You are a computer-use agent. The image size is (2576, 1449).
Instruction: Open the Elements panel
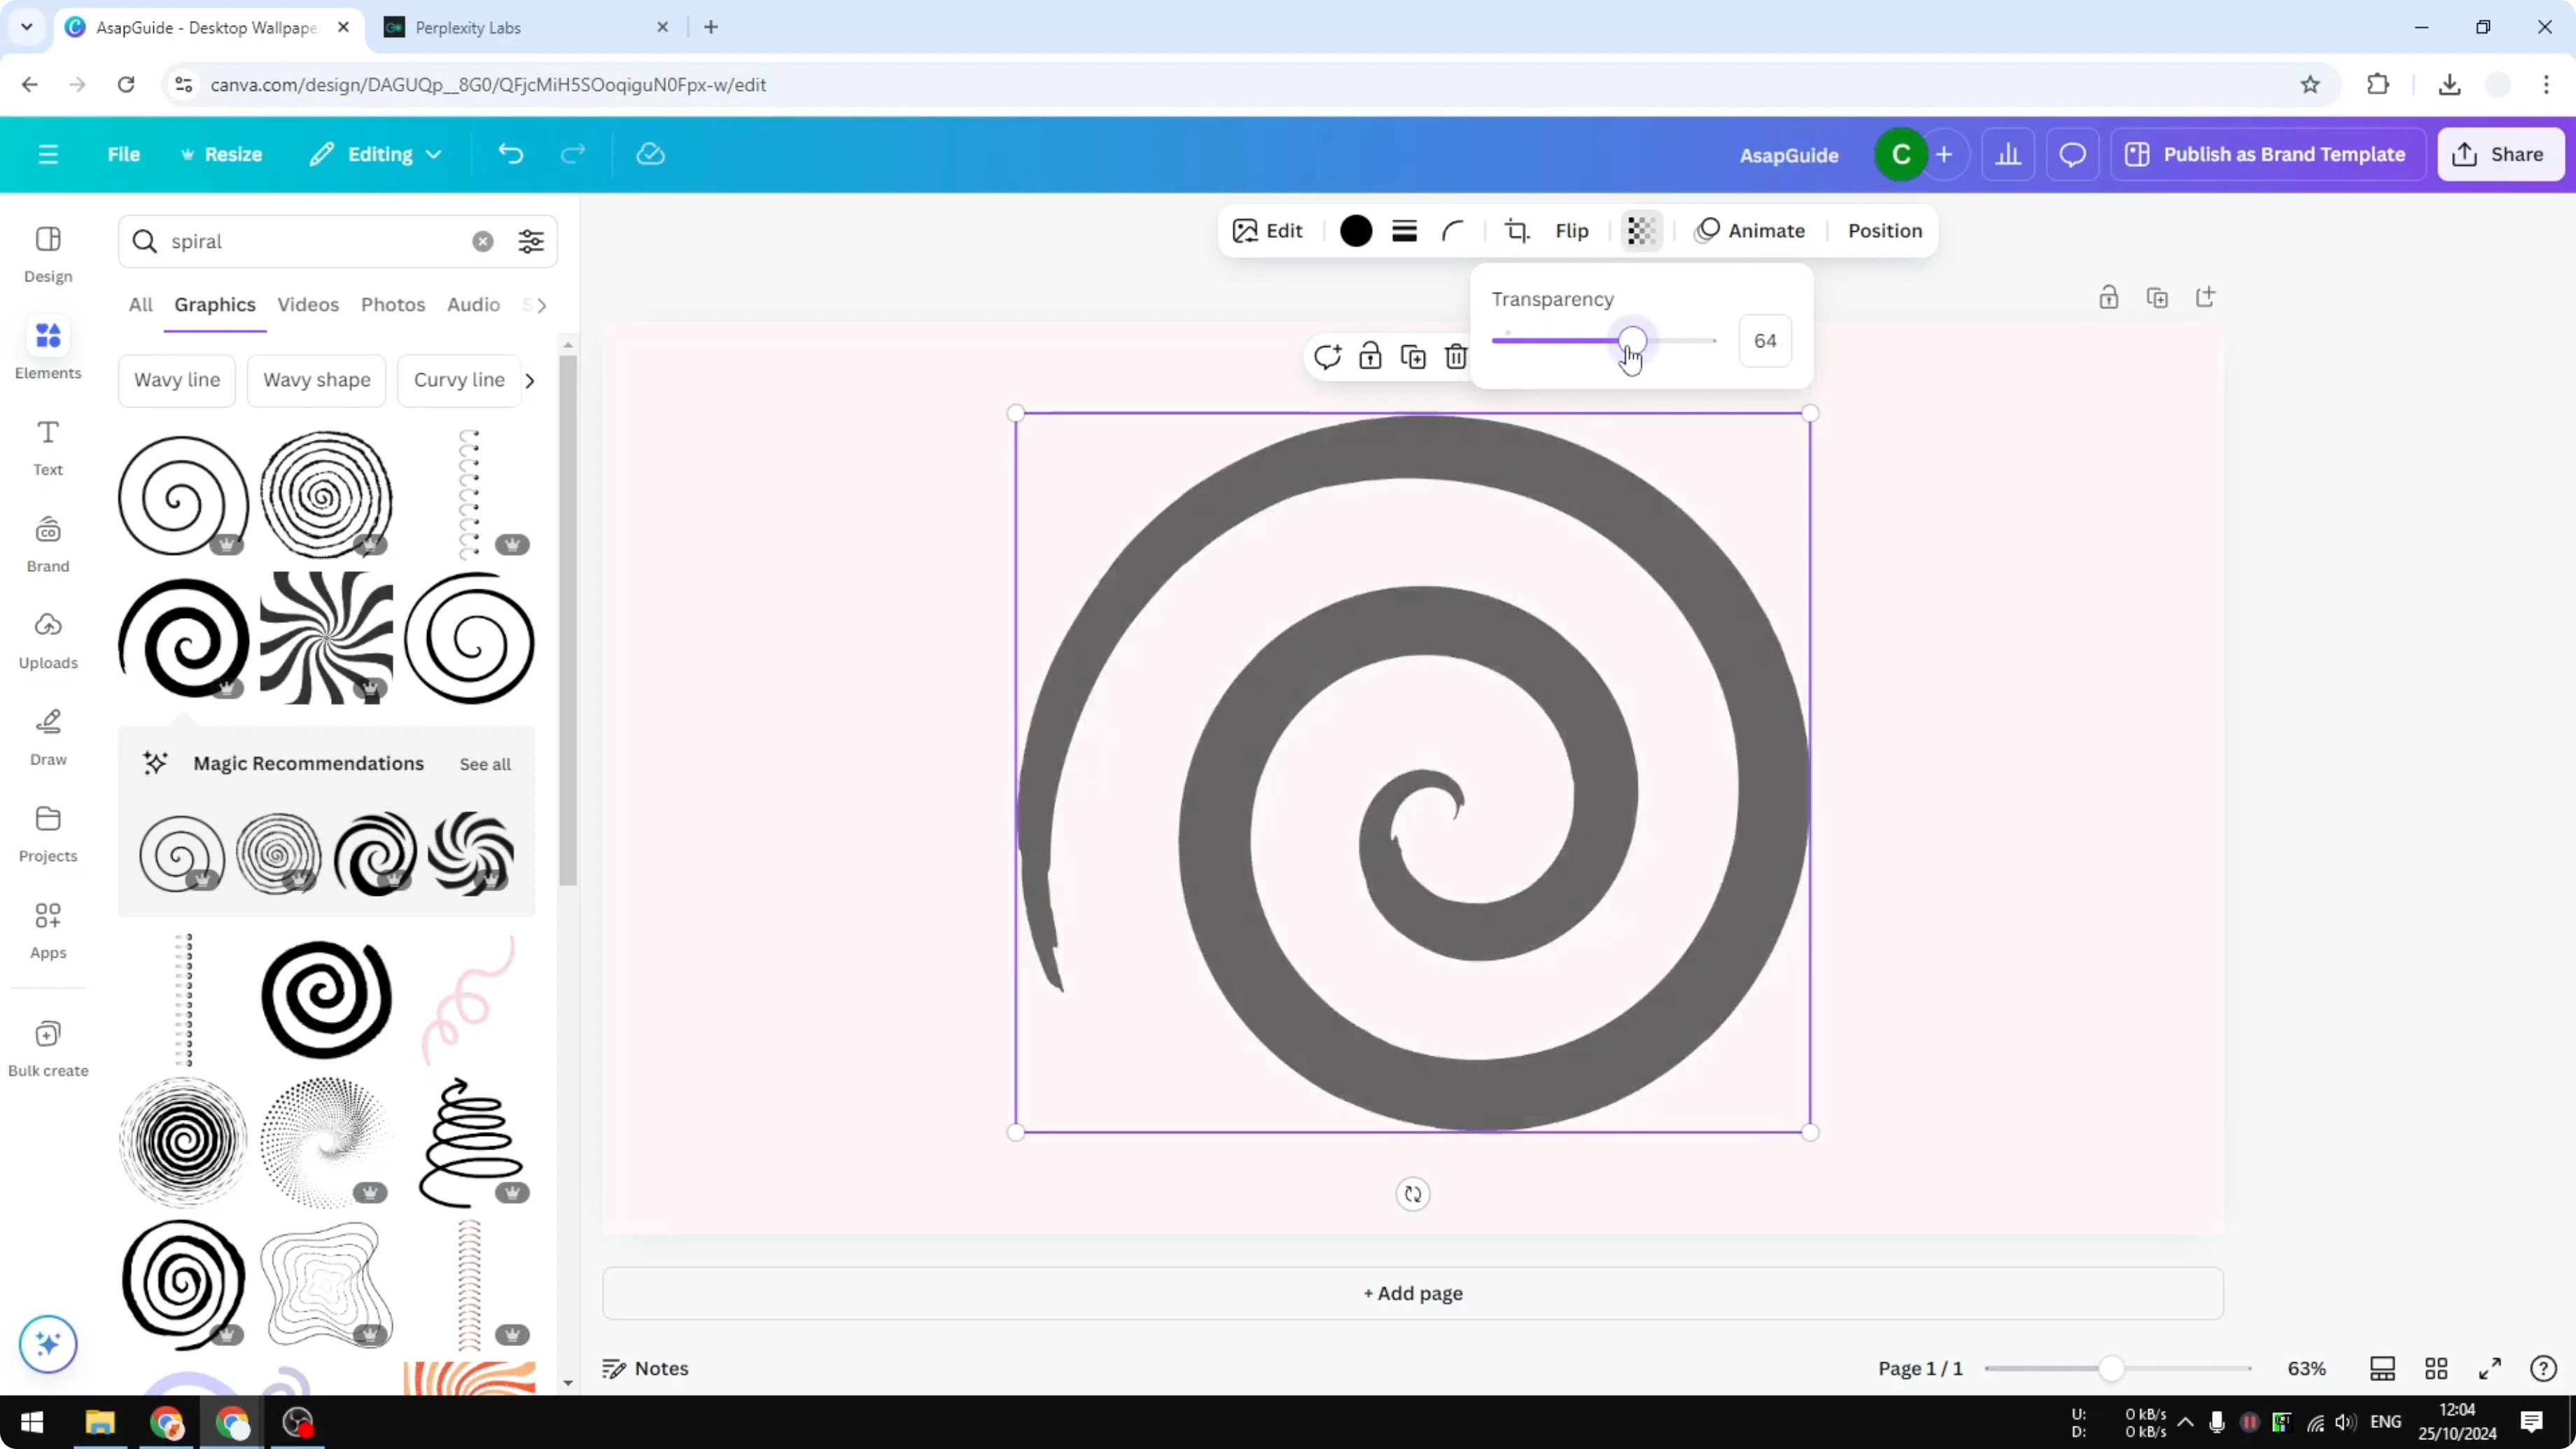coord(47,349)
